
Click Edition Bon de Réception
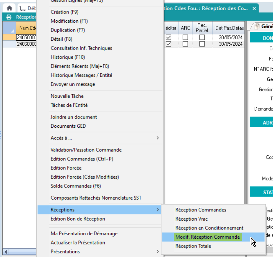[x=78, y=219]
